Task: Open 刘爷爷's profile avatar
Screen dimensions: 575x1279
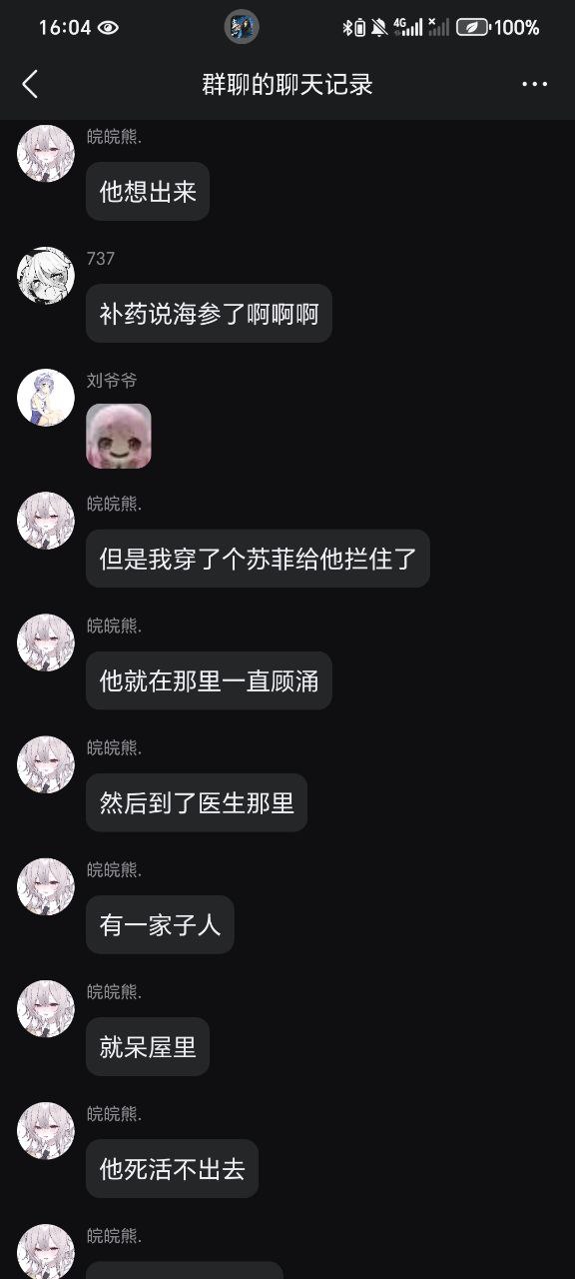Action: click(x=46, y=398)
